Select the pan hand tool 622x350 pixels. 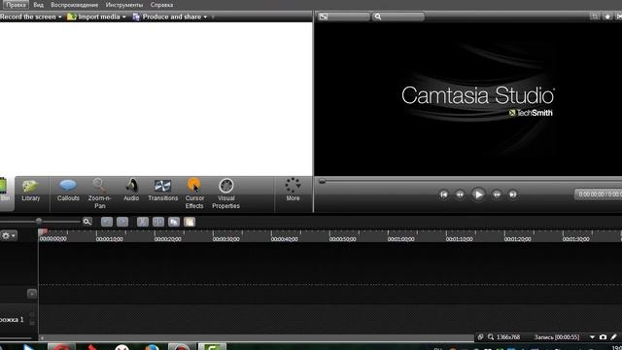tap(607, 17)
